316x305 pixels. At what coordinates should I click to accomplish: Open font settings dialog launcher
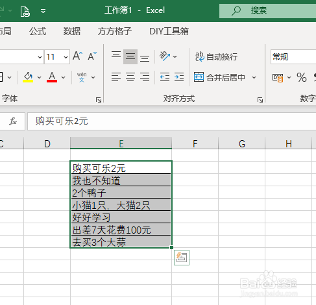[99, 100]
